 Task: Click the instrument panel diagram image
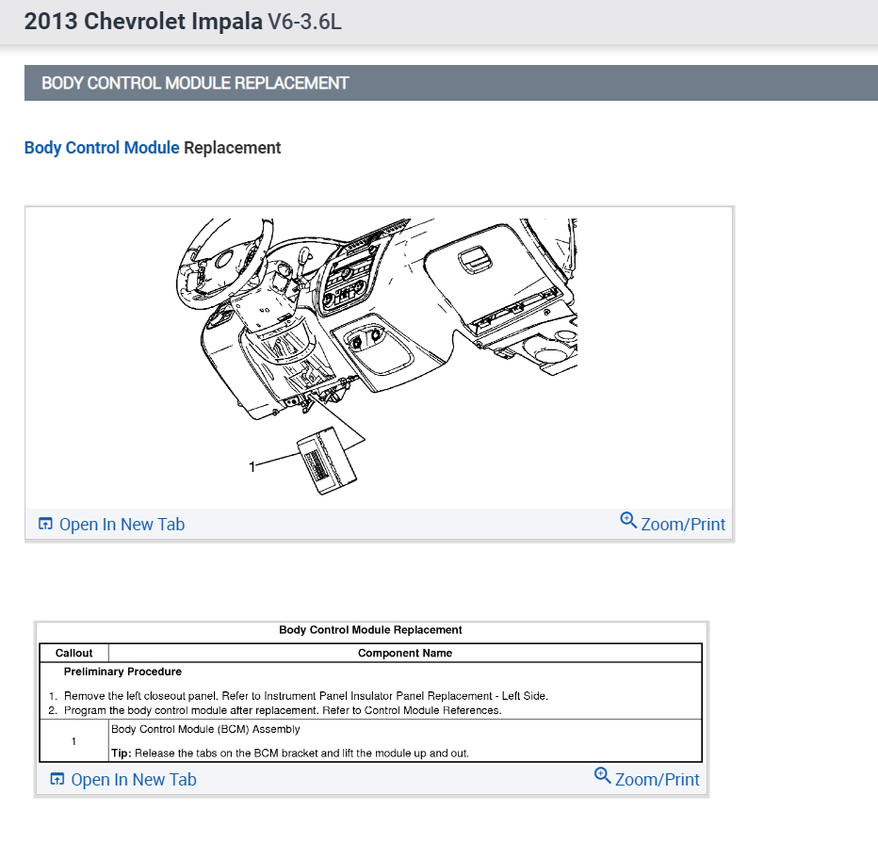point(378,357)
